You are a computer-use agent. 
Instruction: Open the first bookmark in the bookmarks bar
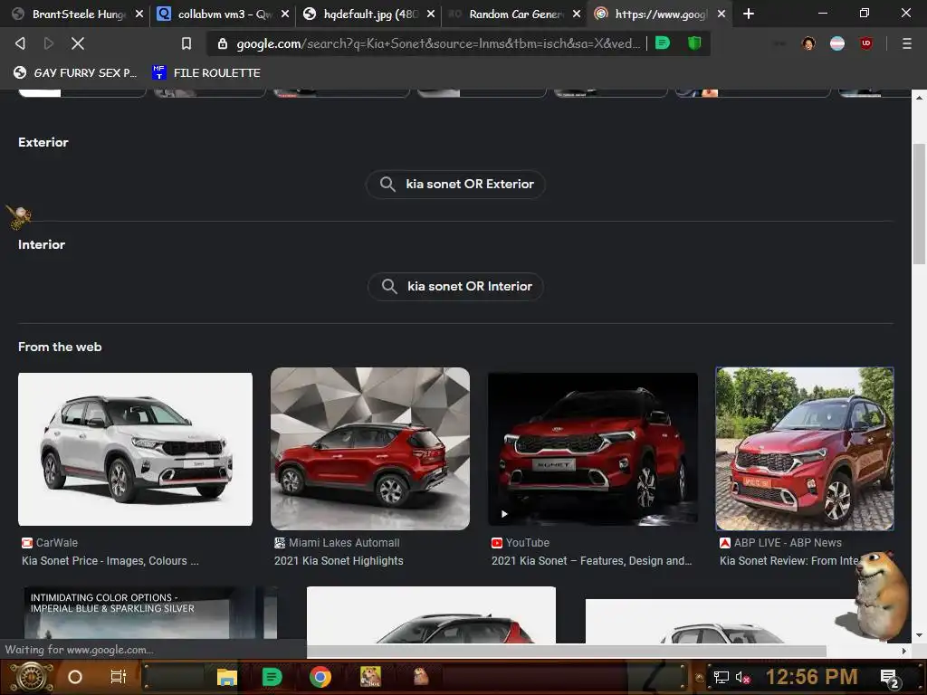tap(75, 72)
